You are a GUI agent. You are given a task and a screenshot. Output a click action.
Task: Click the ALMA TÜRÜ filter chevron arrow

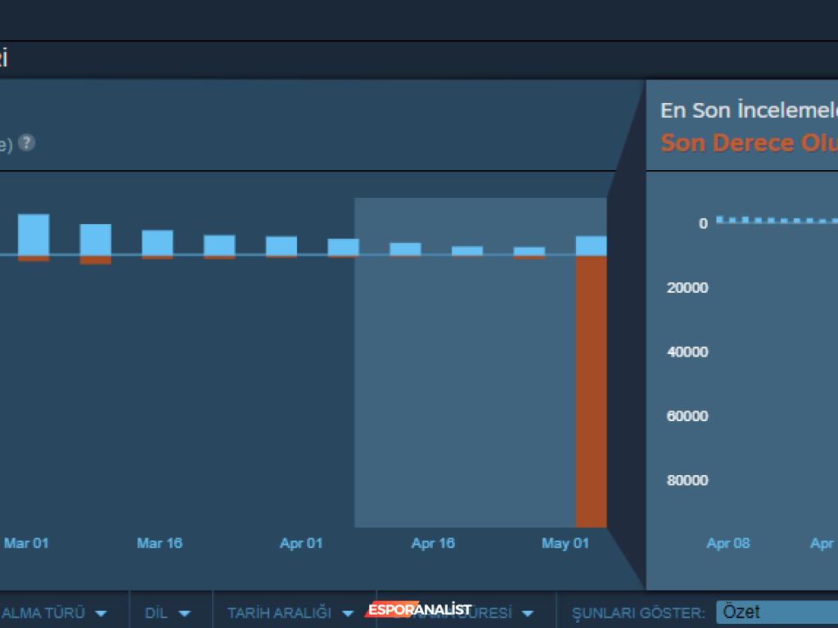(102, 612)
